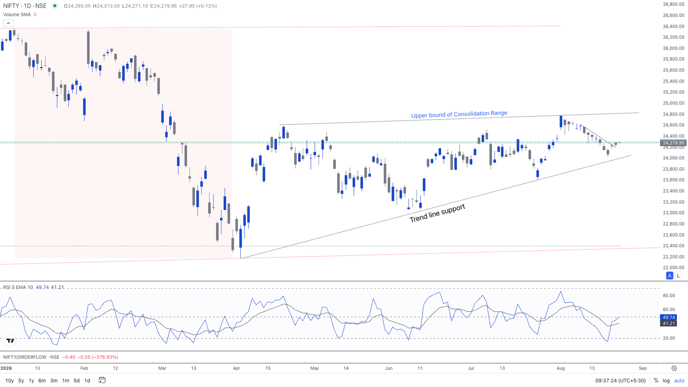Viewport: 688px width, 387px height.
Task: Click the TradingView logo in RSI pane
Action: [x=10, y=341]
